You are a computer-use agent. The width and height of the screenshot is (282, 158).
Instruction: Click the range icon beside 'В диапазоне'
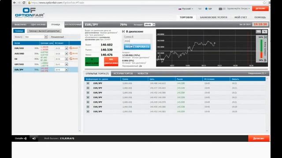[x=123, y=32]
